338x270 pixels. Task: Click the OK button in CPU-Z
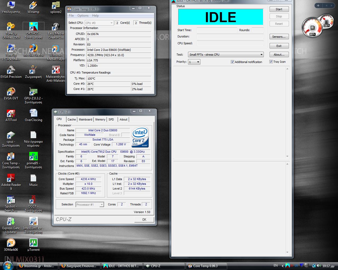coord(144,219)
